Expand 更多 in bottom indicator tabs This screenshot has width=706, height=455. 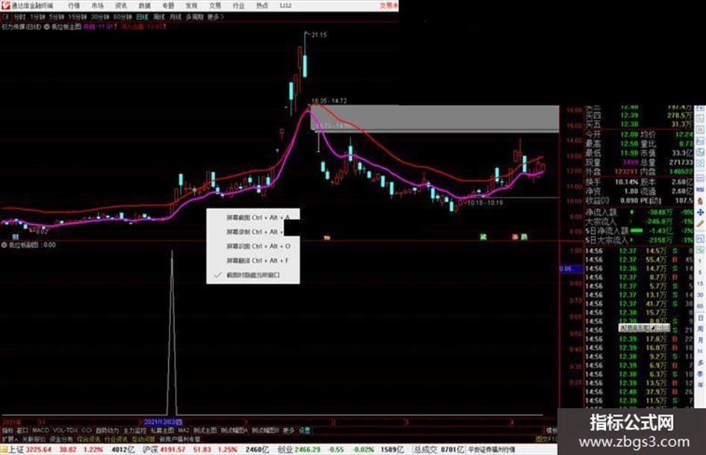pos(288,430)
